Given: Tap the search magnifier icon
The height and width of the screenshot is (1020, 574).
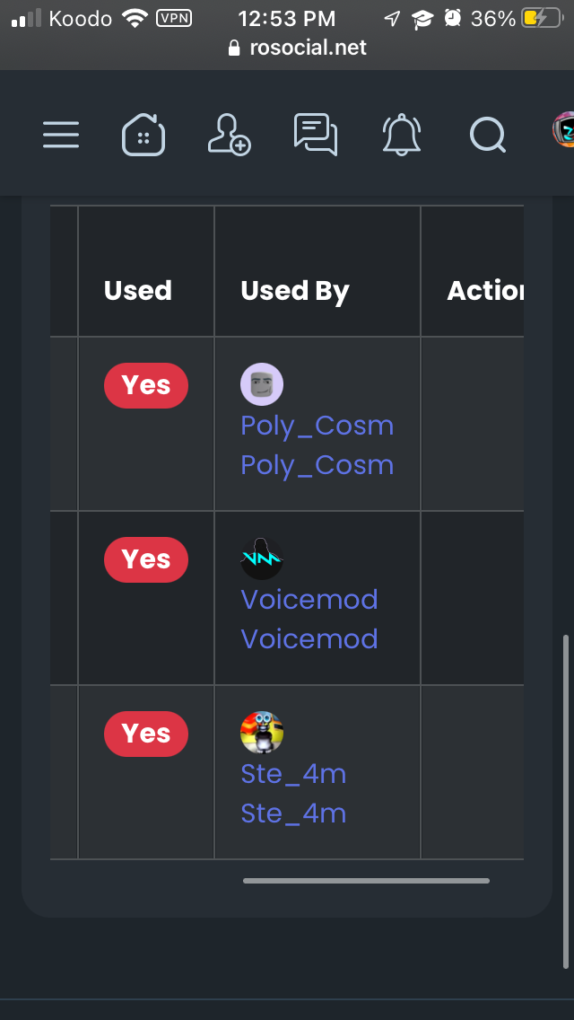Looking at the screenshot, I should click(x=488, y=135).
